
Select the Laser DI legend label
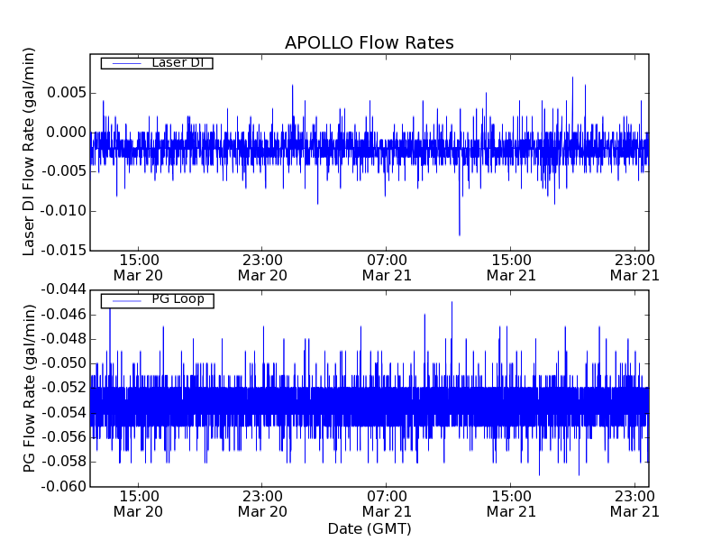pyautogui.click(x=178, y=62)
